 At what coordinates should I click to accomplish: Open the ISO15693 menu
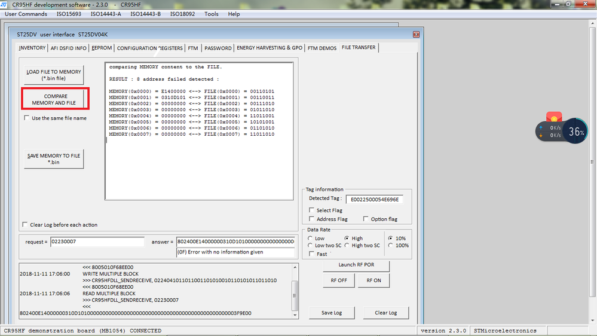coord(69,14)
